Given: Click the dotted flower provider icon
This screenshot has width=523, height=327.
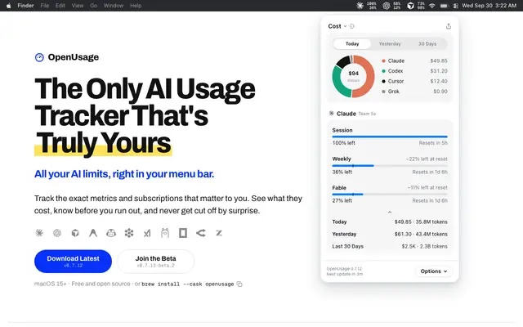Looking at the screenshot, I should pyautogui.click(x=129, y=233).
